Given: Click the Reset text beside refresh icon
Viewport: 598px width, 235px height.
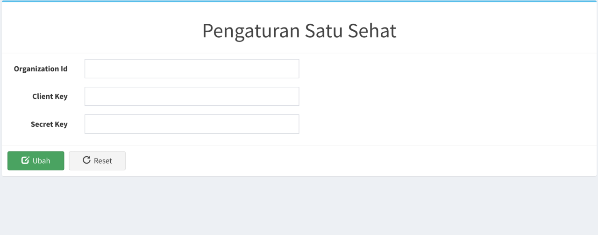Looking at the screenshot, I should (103, 161).
